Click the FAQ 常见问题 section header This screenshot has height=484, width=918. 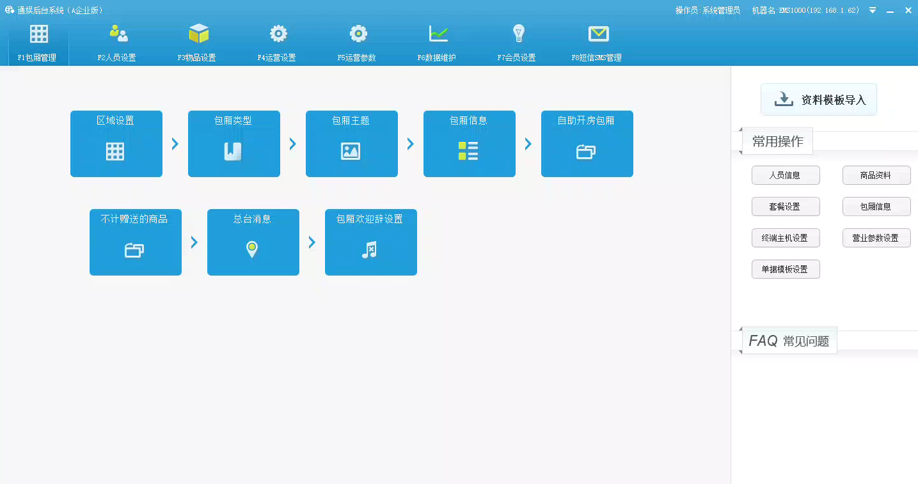789,341
